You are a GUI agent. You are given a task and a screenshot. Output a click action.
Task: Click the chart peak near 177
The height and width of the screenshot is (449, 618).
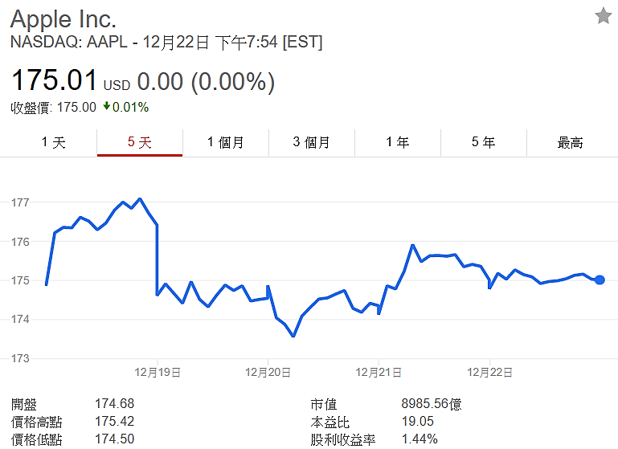click(140, 199)
